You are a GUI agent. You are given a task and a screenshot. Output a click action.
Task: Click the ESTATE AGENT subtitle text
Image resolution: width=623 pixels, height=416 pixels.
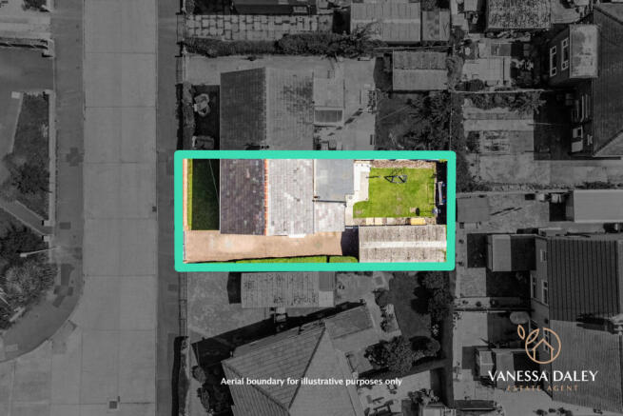tap(543, 390)
